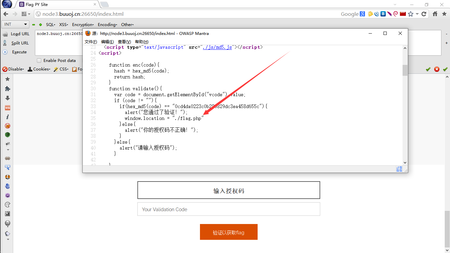This screenshot has width=450, height=253.
Task: Go back to previous page
Action: pos(6,14)
